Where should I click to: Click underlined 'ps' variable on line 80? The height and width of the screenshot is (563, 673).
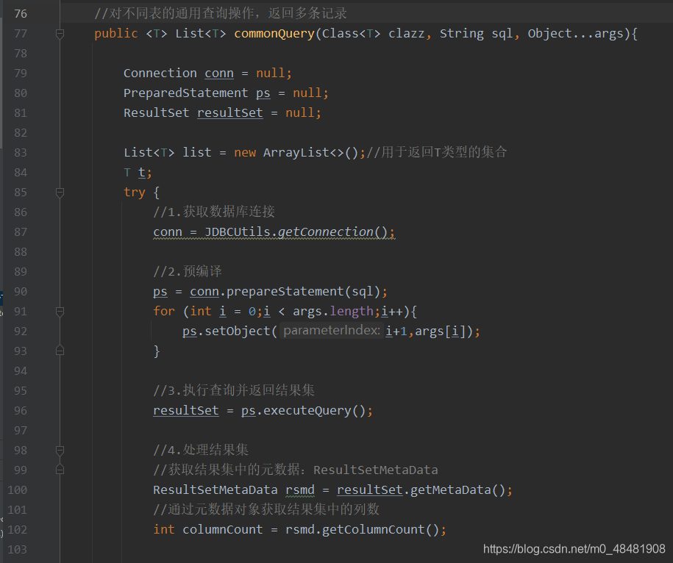point(263,93)
